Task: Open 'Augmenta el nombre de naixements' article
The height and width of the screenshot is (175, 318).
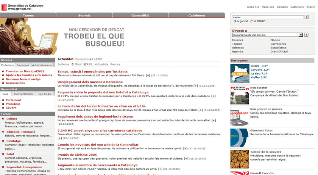Action: pyautogui.click(x=98, y=165)
